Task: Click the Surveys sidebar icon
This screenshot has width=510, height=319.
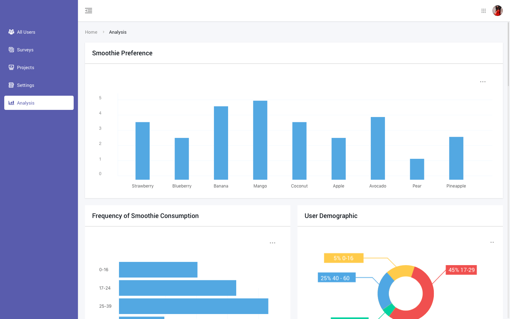Action: (x=11, y=50)
